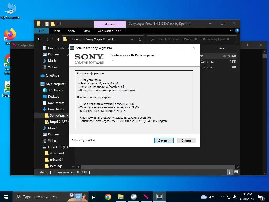Click the New Folder icon in title bar

click(x=53, y=24)
